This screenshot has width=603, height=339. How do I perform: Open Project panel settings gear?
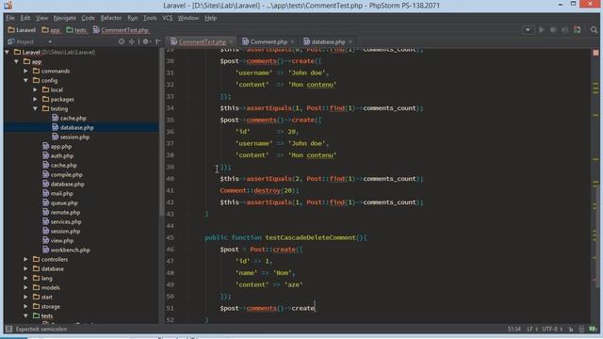click(x=146, y=41)
